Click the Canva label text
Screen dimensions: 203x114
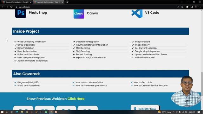point(92,13)
